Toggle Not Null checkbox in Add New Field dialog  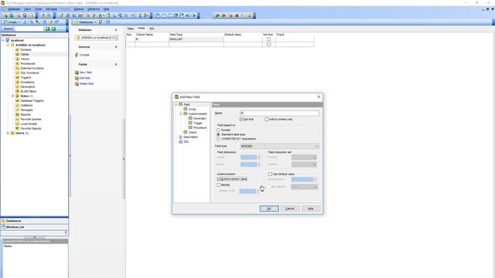coord(241,120)
